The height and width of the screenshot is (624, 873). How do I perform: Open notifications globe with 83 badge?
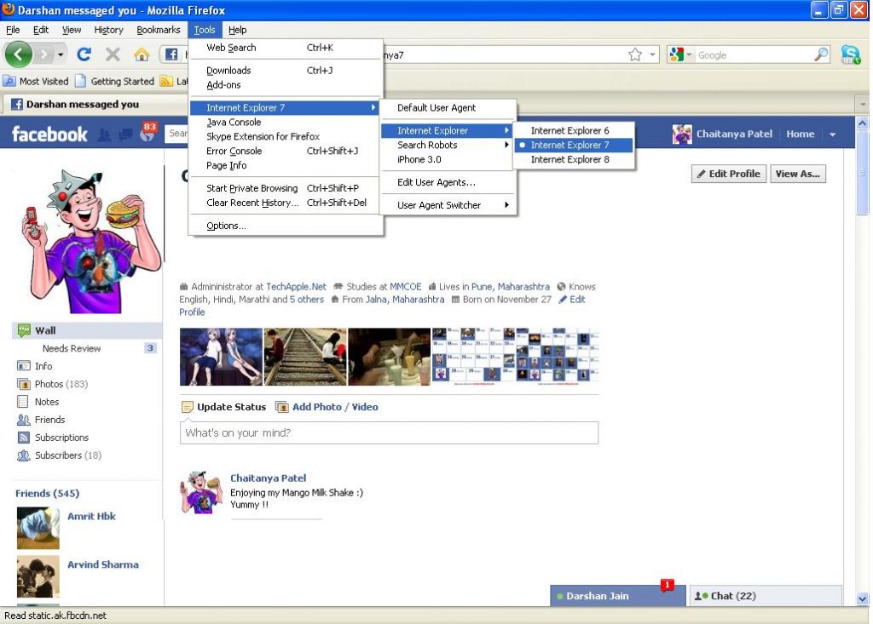147,132
